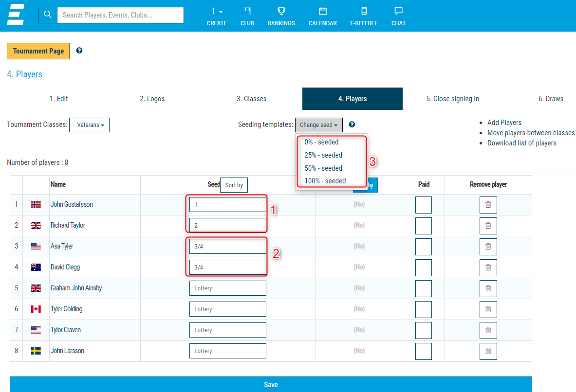Delete John Gustafsson with trash icon
The height and width of the screenshot is (392, 576).
pos(488,205)
